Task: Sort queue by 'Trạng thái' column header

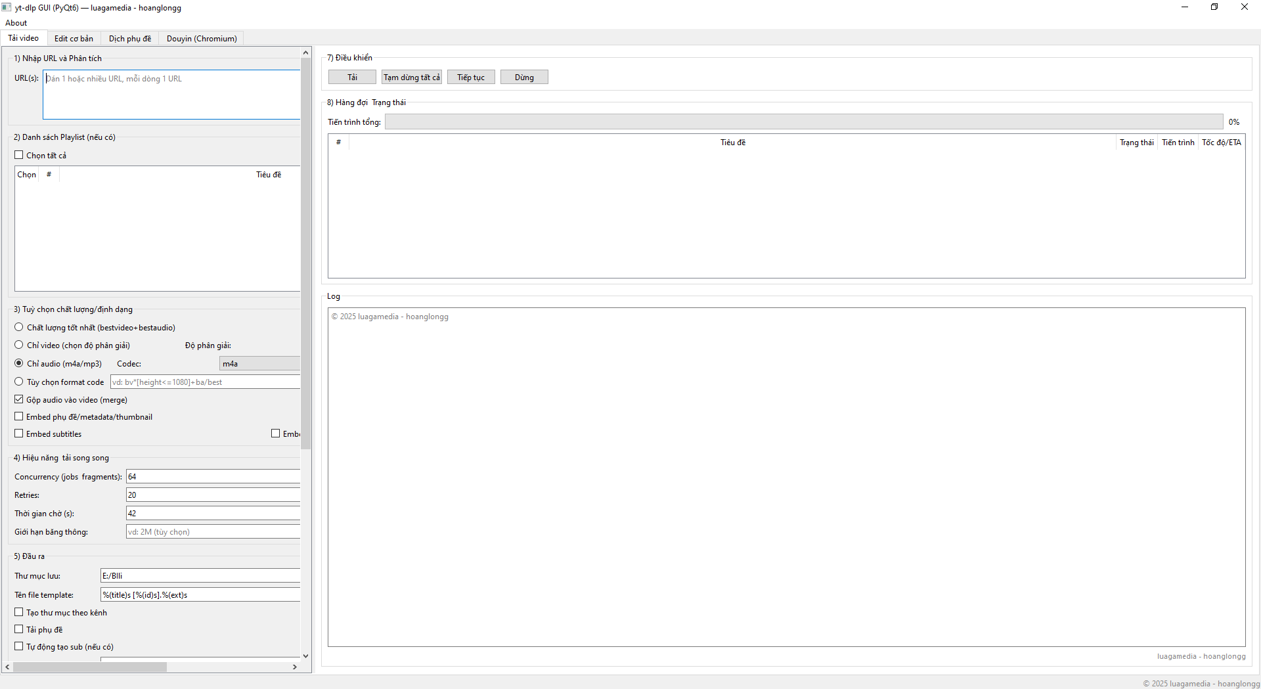Action: [1136, 143]
